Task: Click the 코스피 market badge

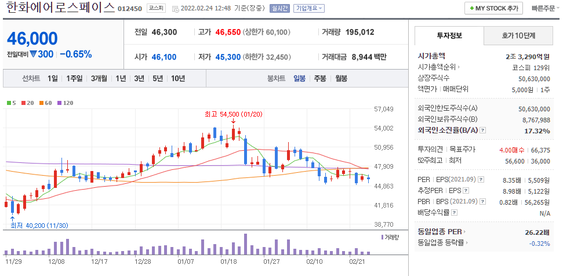Action: [156, 8]
